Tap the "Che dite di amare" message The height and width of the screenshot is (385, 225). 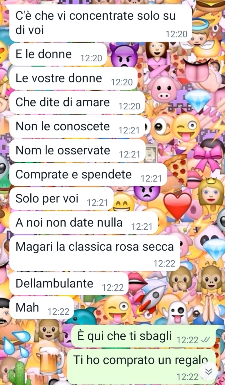click(x=77, y=102)
